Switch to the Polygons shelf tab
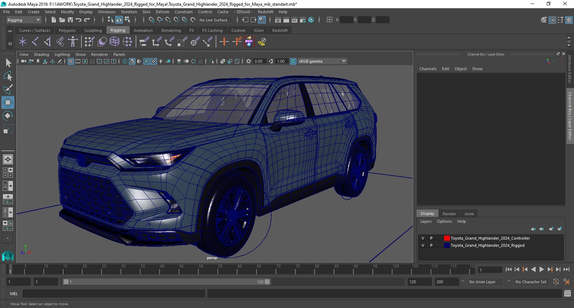The width and height of the screenshot is (574, 308). pos(67,30)
